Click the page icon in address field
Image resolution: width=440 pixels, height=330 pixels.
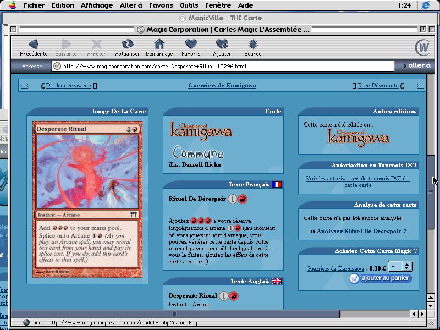click(x=57, y=66)
